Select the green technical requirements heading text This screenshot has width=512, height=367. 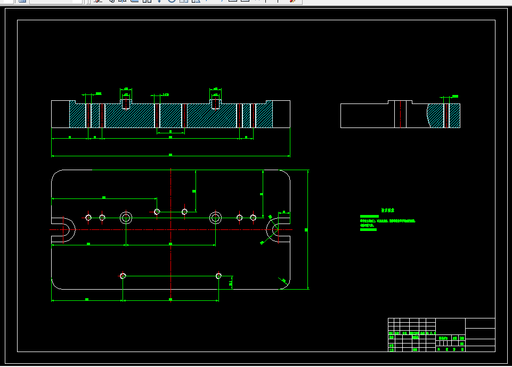(x=387, y=210)
